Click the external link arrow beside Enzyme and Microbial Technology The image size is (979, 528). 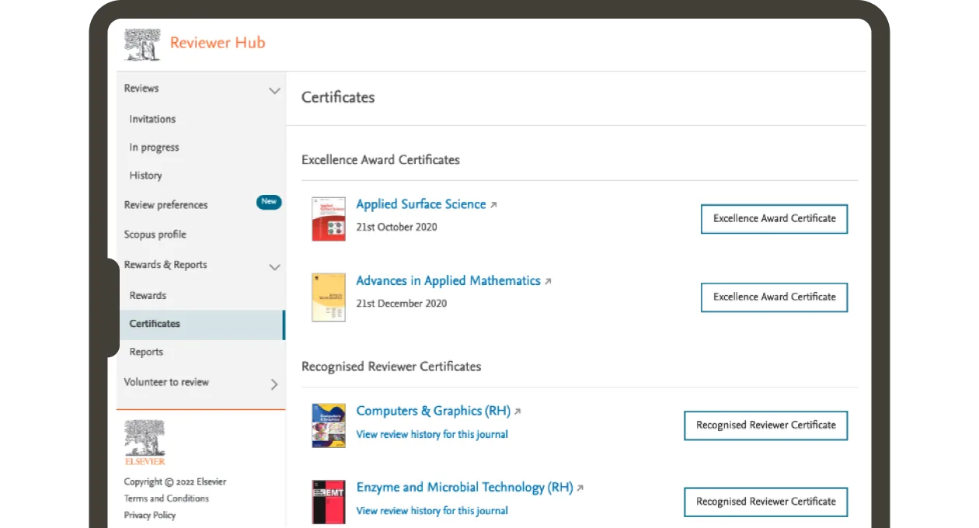click(579, 487)
